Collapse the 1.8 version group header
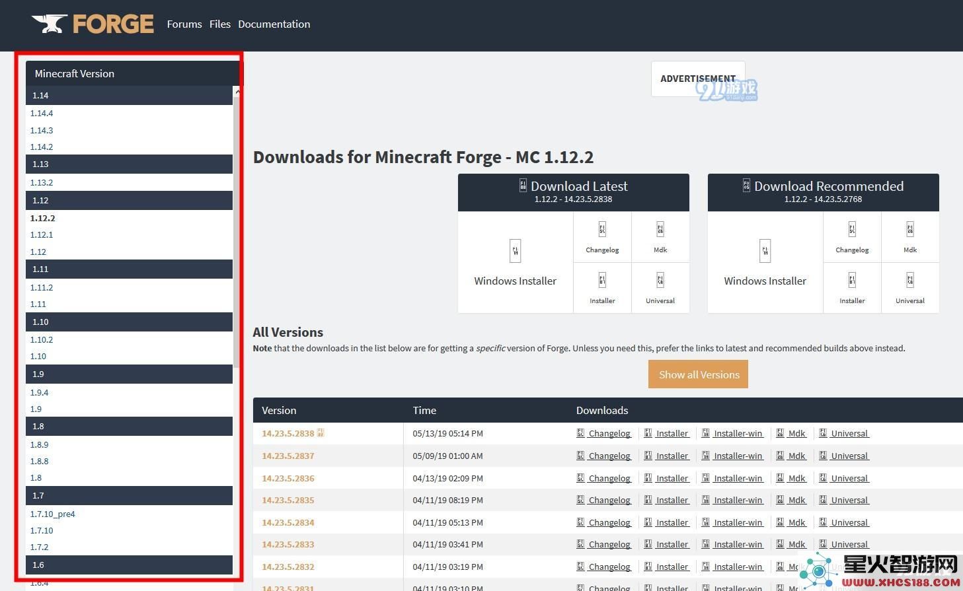 point(129,426)
